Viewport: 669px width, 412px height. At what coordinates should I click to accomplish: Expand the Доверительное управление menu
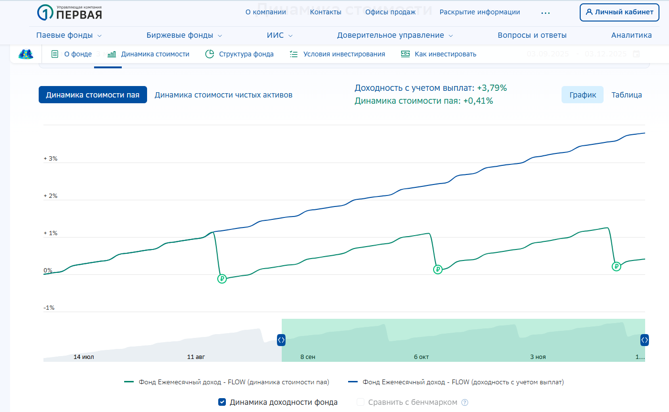[395, 35]
